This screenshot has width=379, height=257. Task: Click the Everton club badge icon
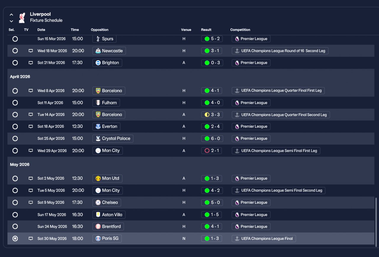click(98, 127)
